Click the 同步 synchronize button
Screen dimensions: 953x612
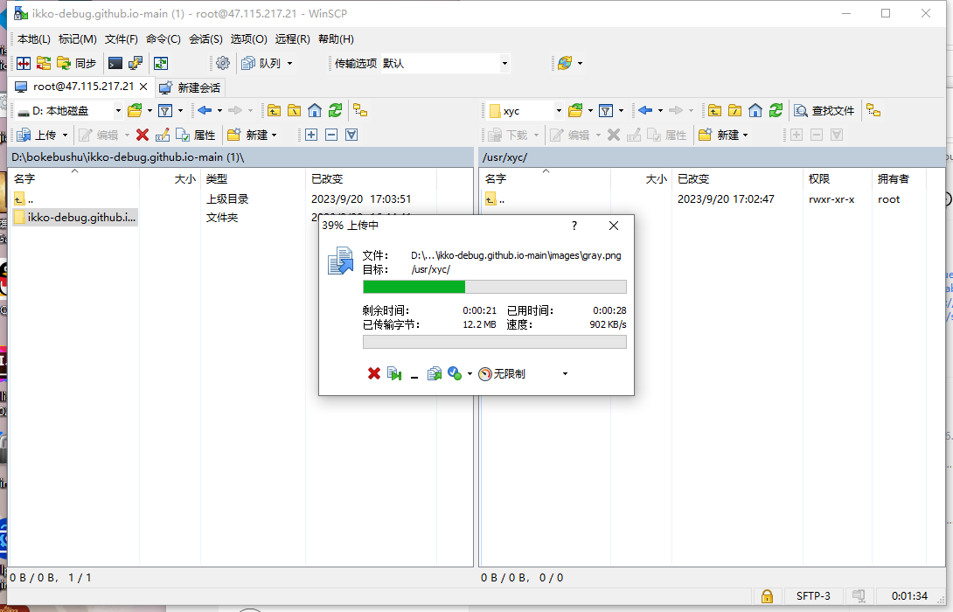(x=77, y=63)
